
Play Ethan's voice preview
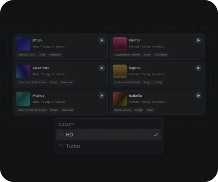(x=102, y=40)
